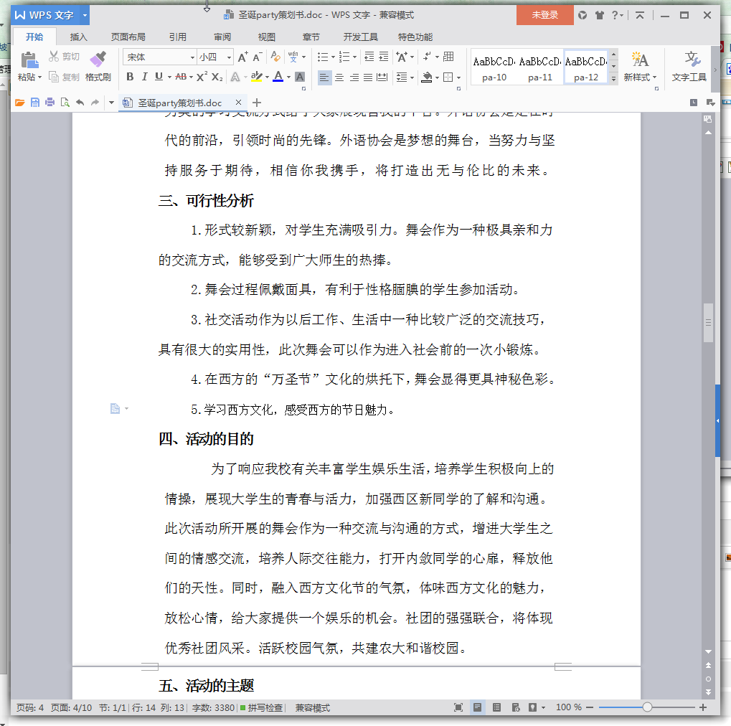Image resolution: width=731 pixels, height=726 pixels.
Task: Click the font color A swatch
Action: pyautogui.click(x=278, y=77)
